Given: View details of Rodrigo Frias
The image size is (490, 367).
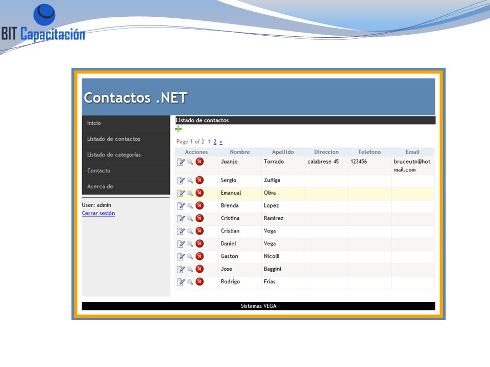Looking at the screenshot, I should pyautogui.click(x=190, y=282).
